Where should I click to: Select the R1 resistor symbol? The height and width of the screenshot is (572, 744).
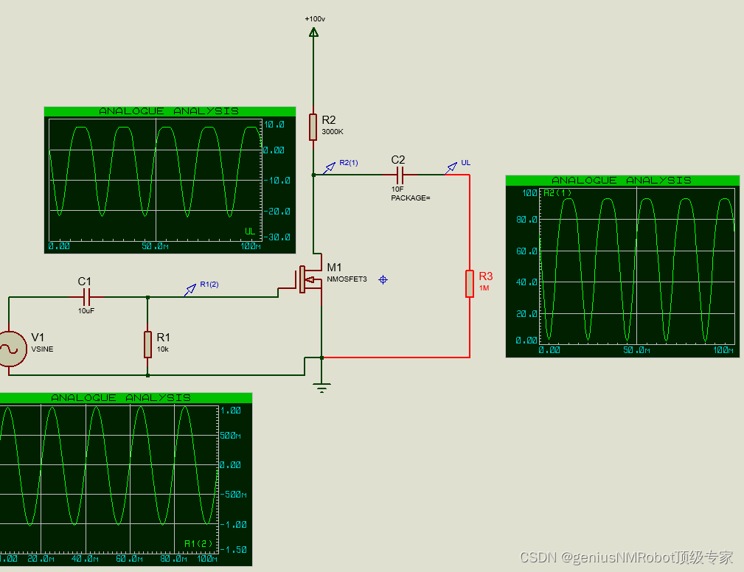pos(147,345)
